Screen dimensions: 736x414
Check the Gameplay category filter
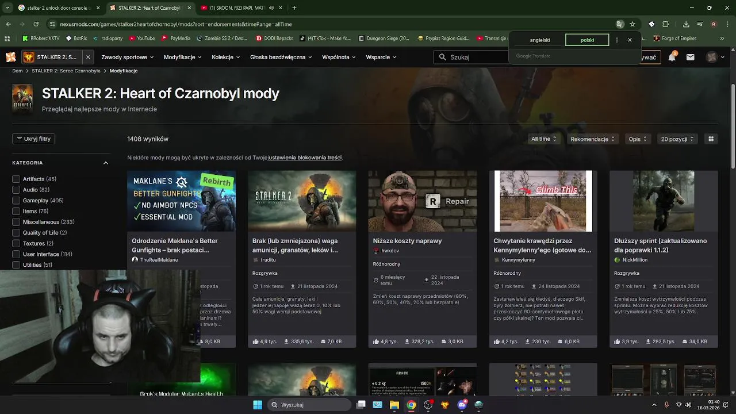[16, 201]
